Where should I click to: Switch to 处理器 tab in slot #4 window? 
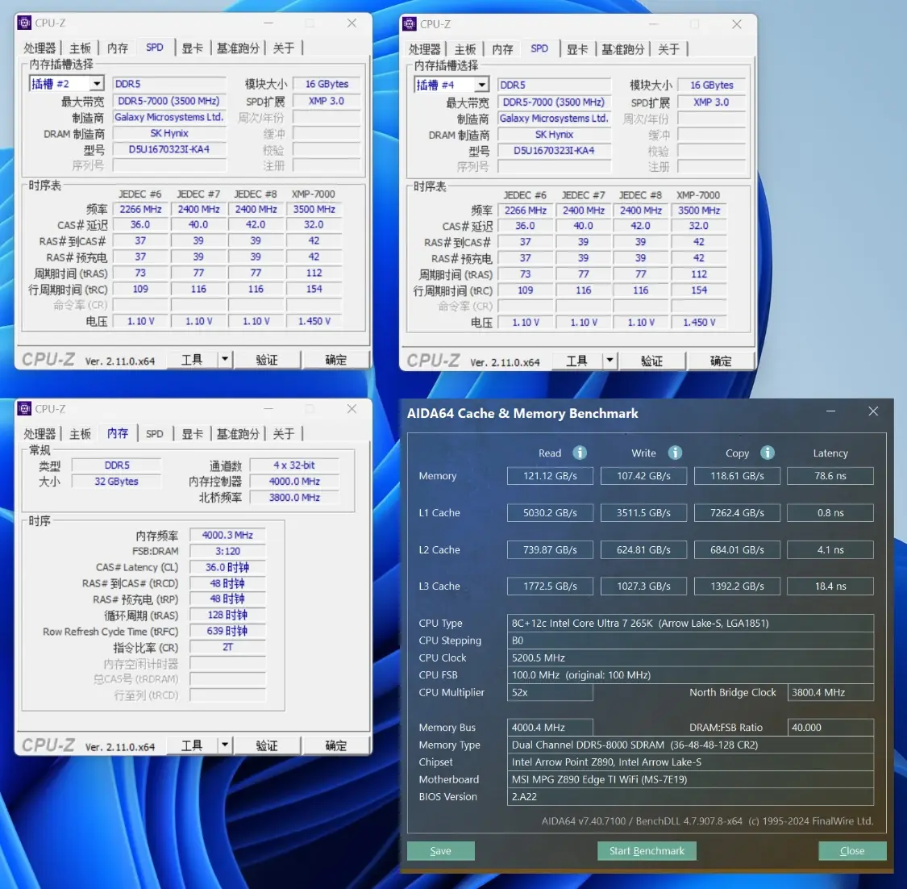[x=425, y=49]
